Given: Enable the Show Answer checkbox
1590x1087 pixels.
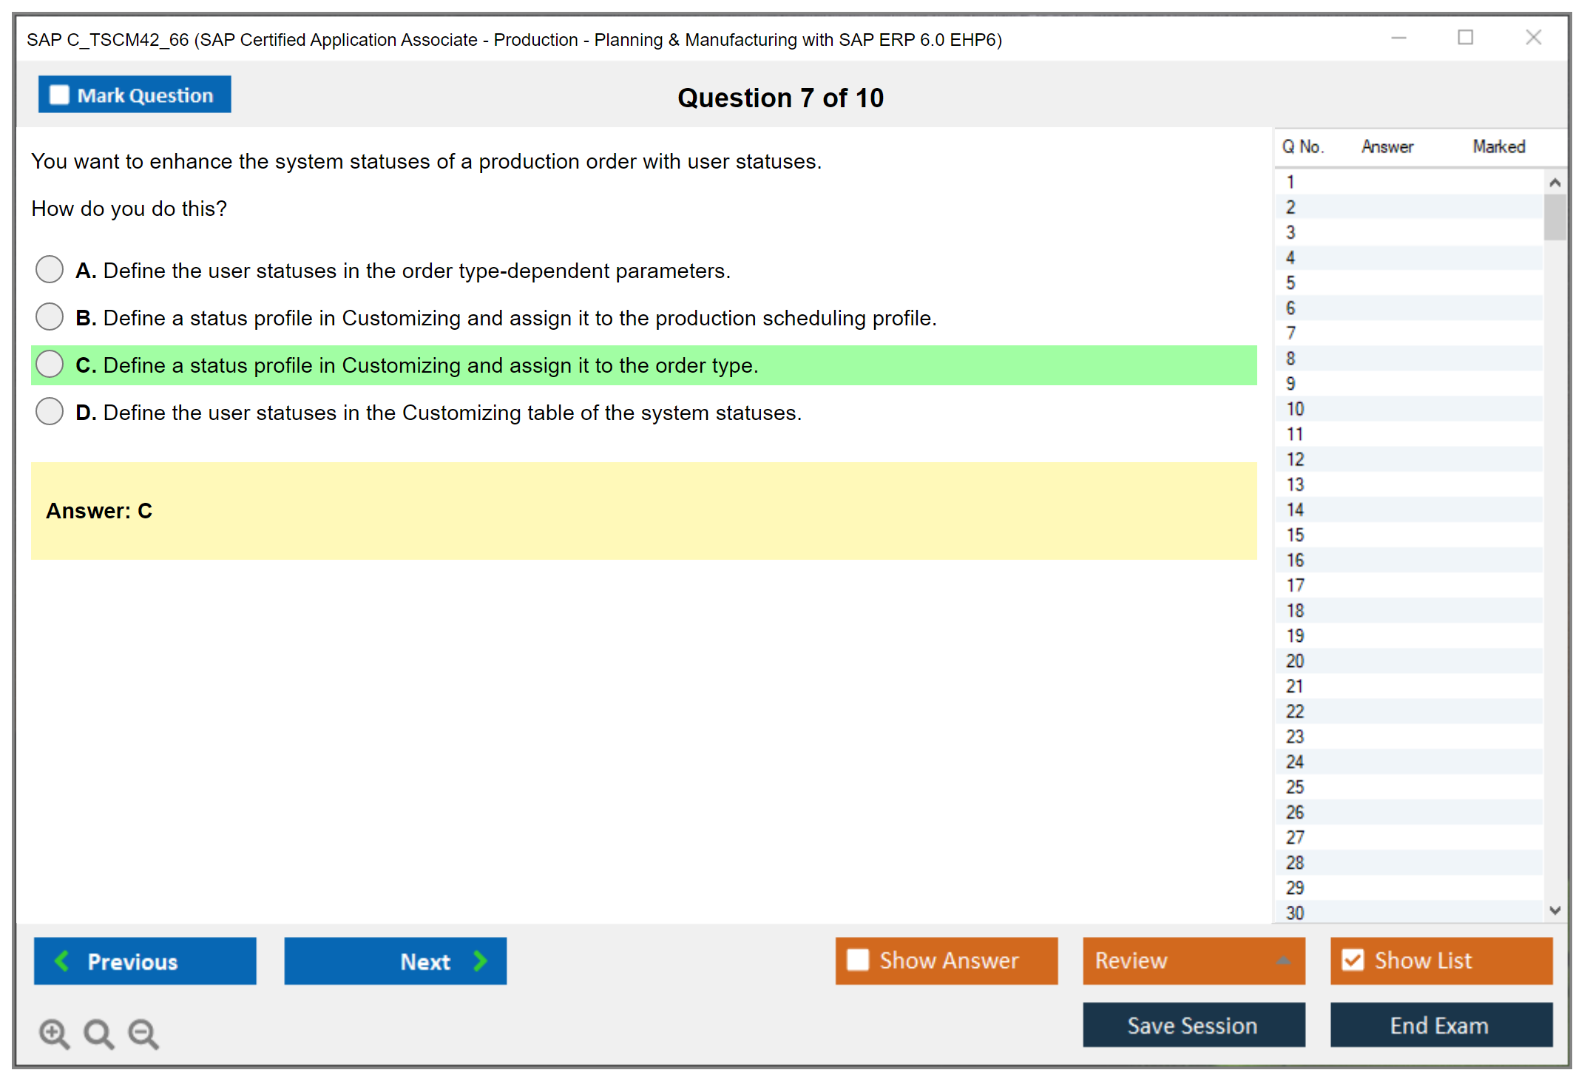Looking at the screenshot, I should (858, 960).
